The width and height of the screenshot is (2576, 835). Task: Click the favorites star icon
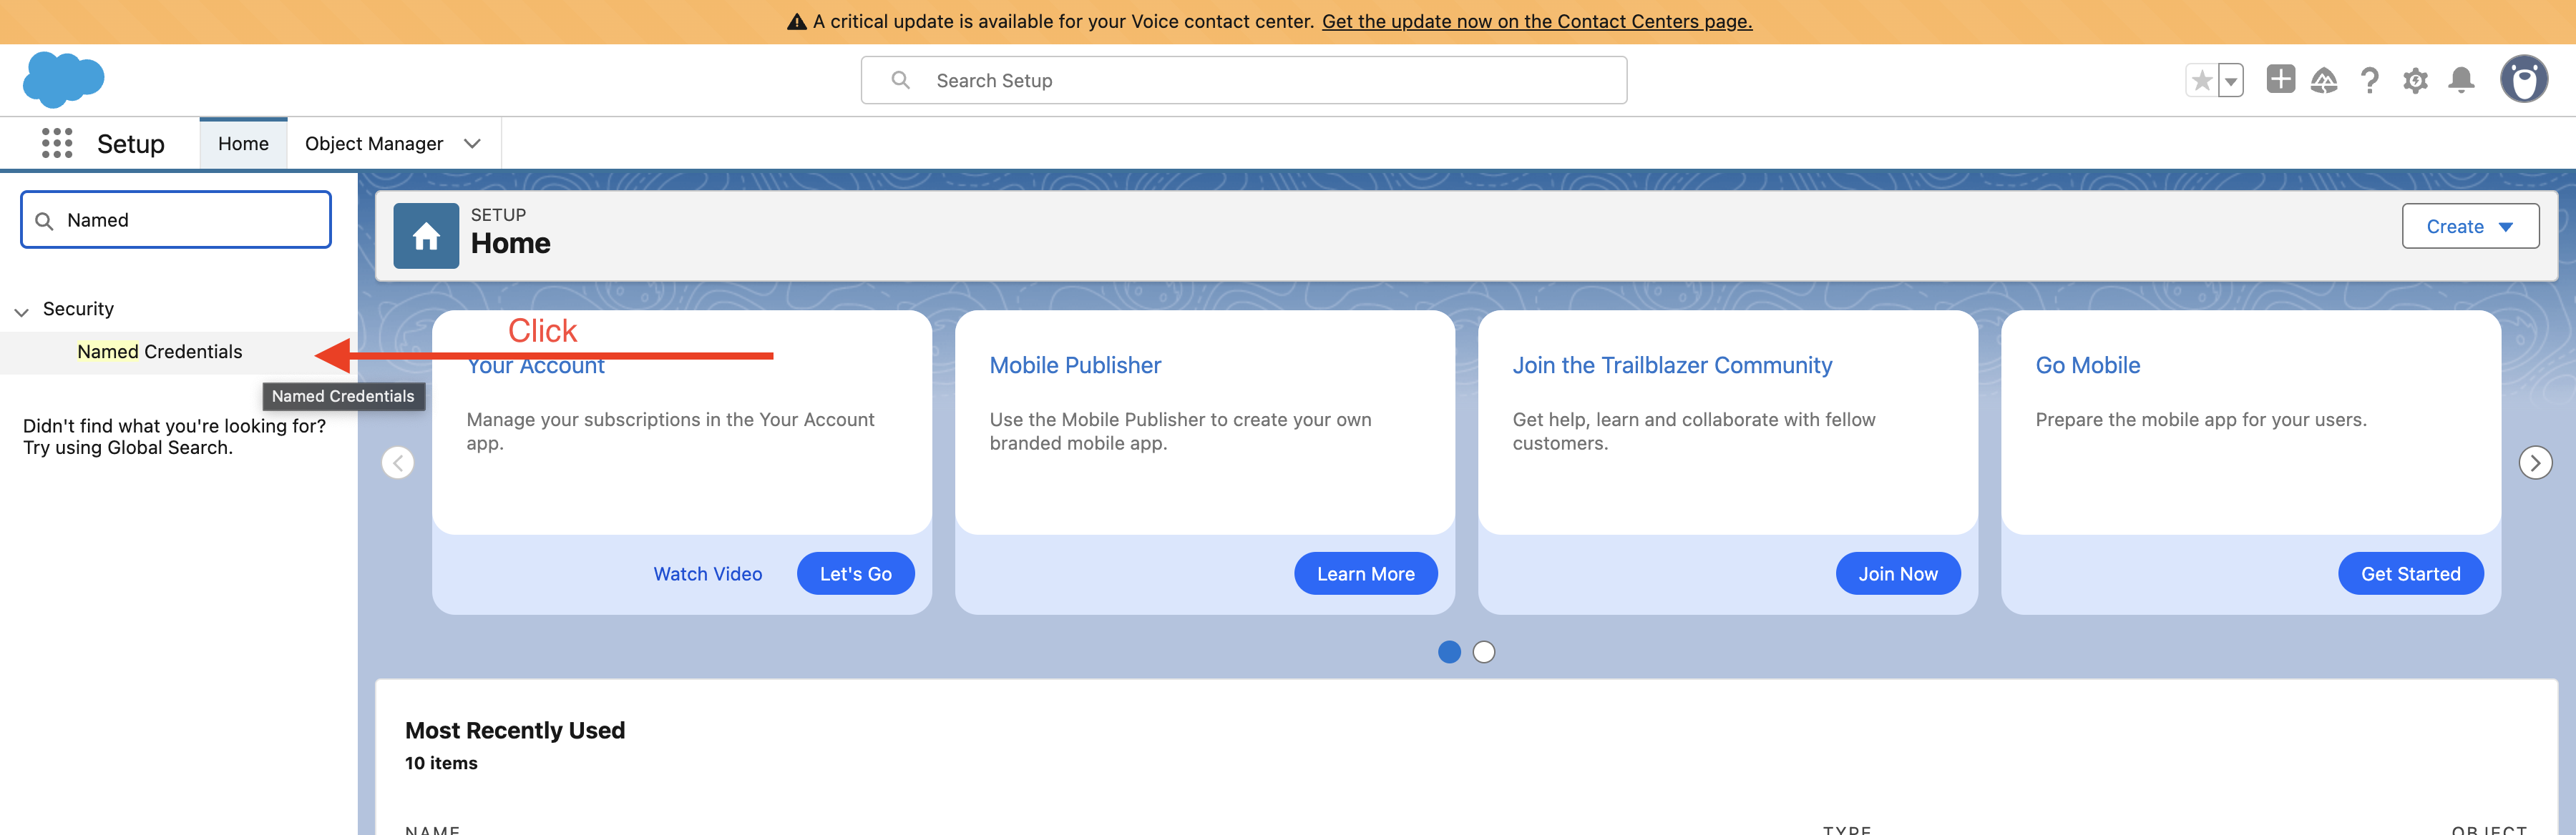pyautogui.click(x=2201, y=80)
